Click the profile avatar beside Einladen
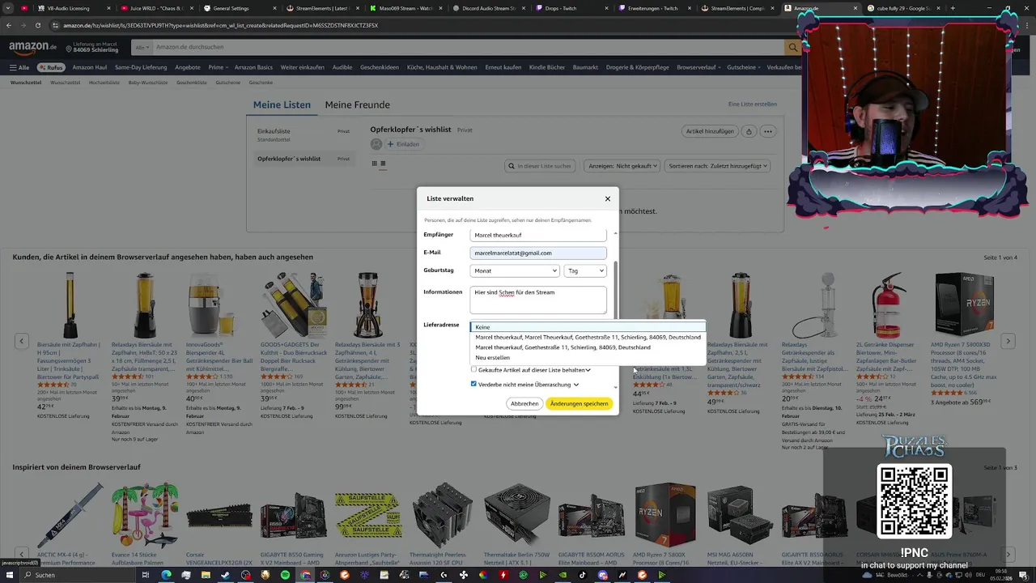 (376, 144)
